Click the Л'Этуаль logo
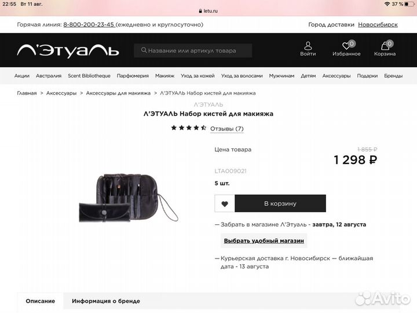The width and height of the screenshot is (417, 313). coord(68,50)
